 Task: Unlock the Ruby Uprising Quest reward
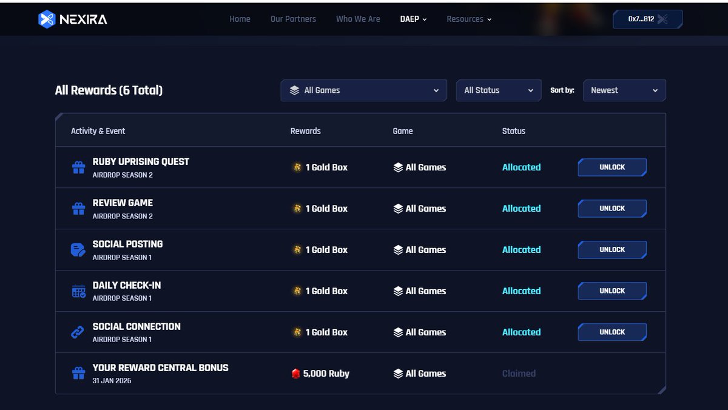[x=612, y=167]
